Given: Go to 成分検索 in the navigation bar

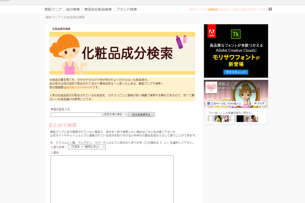Looking at the screenshot, I should point(73,10).
